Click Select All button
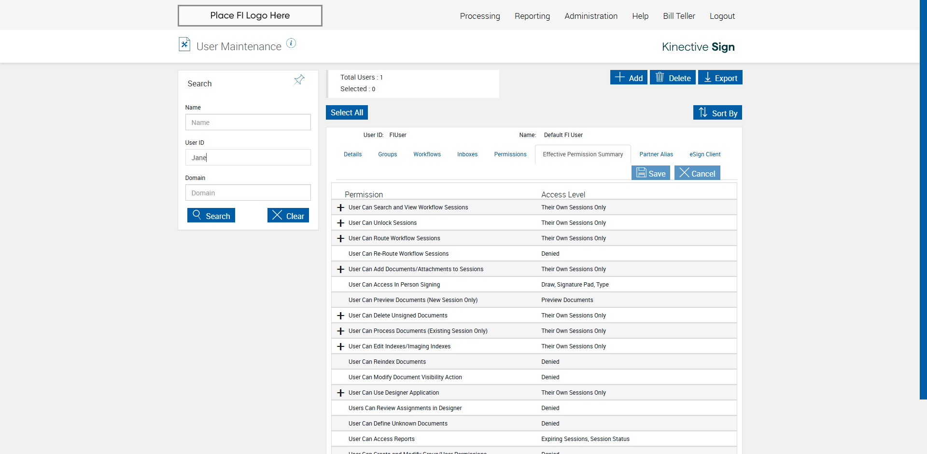 pos(347,112)
